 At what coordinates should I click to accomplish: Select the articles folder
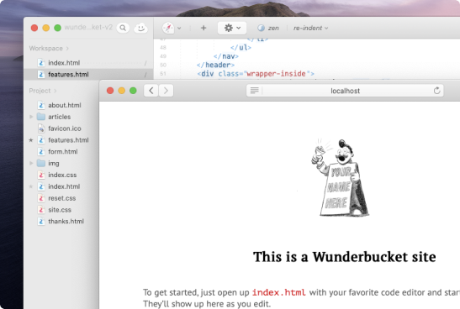point(59,117)
